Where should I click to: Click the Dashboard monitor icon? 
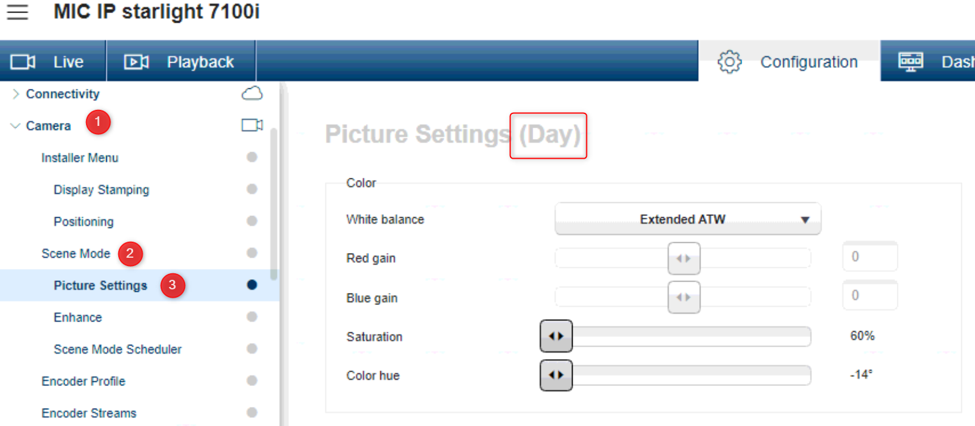tap(911, 62)
